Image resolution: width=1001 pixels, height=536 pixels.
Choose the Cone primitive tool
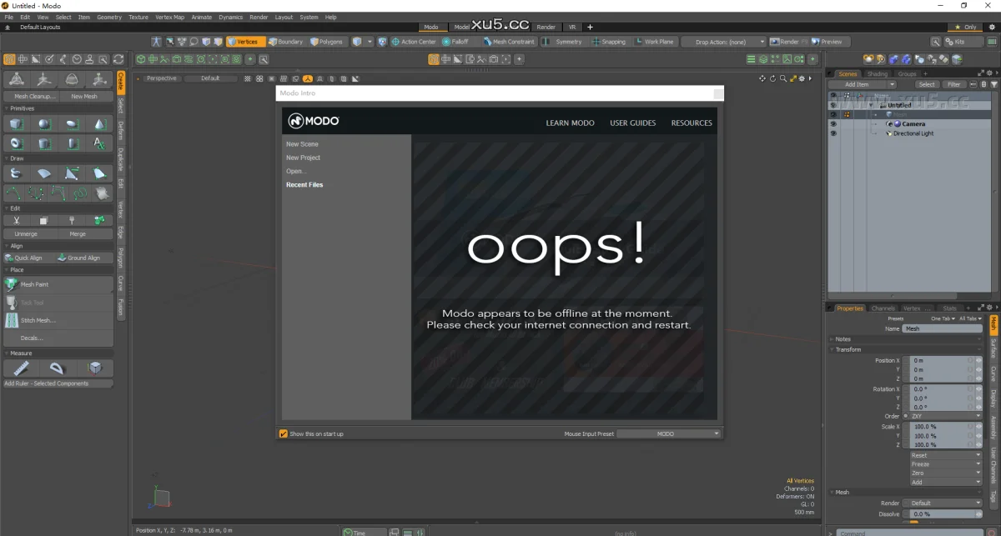(99, 124)
